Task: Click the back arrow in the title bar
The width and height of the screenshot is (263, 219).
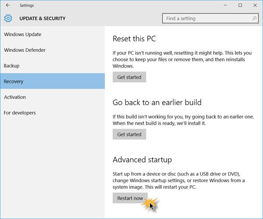Action: pyautogui.click(x=8, y=6)
